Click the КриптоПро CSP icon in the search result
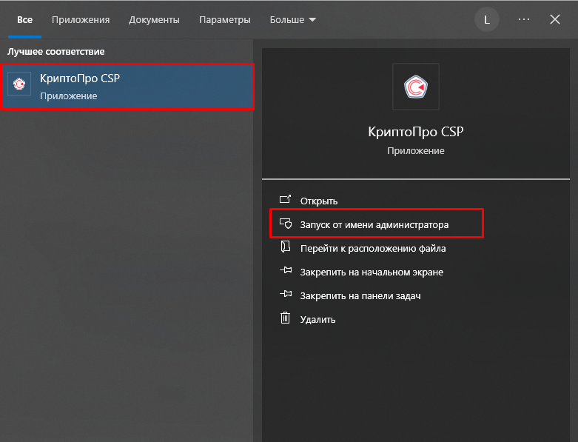This screenshot has width=578, height=442. pos(19,84)
